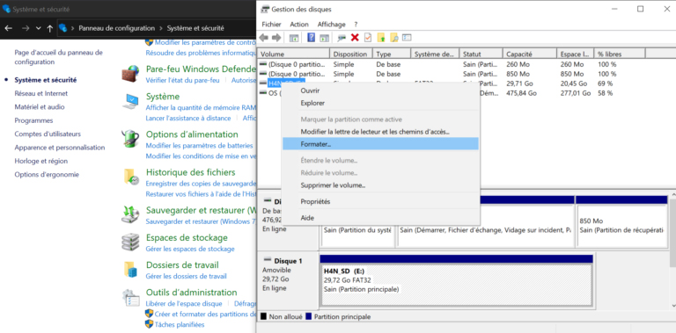Click the folder with green arrow icon
Screen dimensions: 676x333
click(380, 38)
